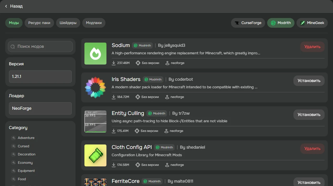
Task: Click the FerriteCore mod title
Action: 126,181
